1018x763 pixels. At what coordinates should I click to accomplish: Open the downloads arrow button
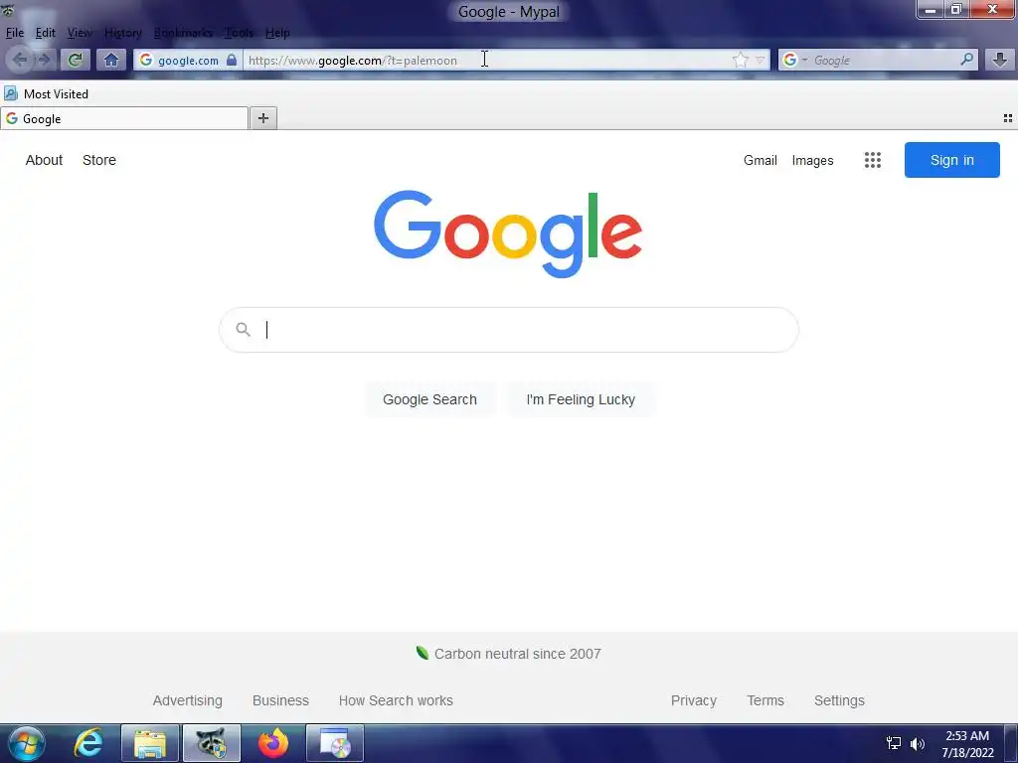[1000, 60]
